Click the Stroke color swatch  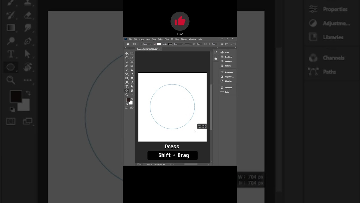coord(170,44)
